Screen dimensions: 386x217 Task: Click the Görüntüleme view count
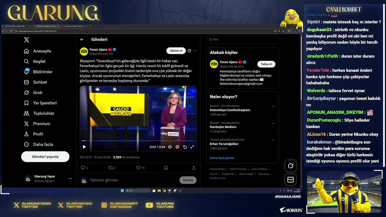126,157
